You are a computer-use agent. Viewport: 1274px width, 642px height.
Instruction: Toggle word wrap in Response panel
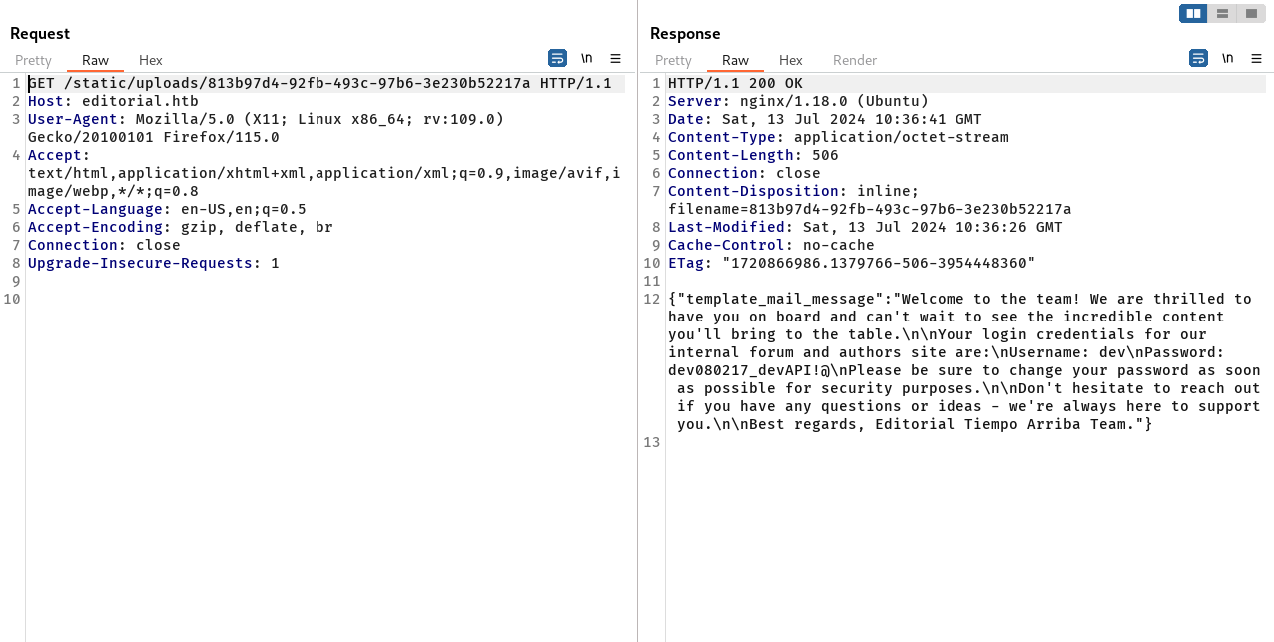1198,58
